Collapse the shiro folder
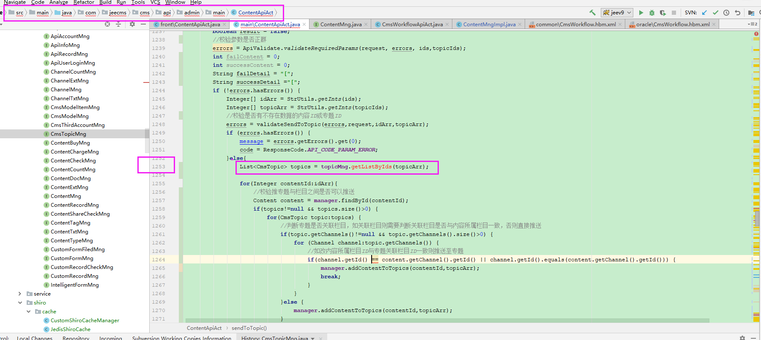 (20, 303)
